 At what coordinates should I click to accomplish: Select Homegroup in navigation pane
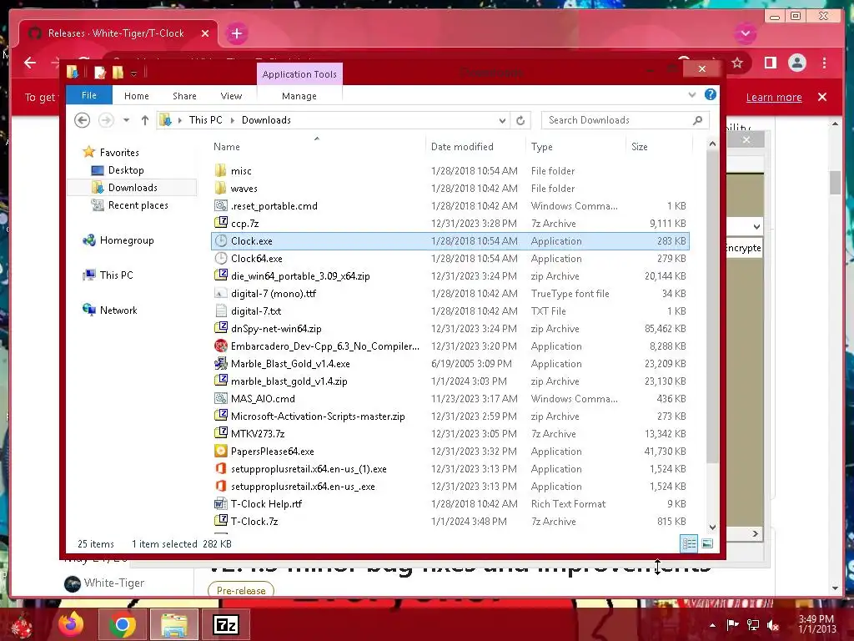click(x=127, y=240)
